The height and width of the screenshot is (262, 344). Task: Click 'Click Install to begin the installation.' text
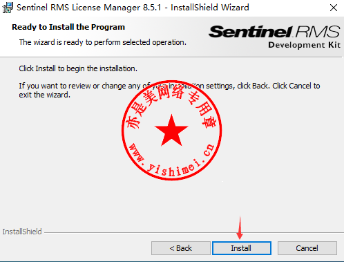[x=78, y=68]
